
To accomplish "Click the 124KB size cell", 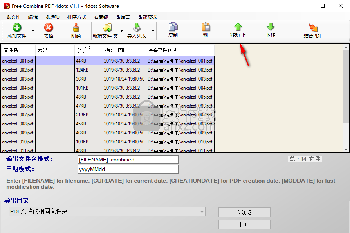I will (x=88, y=70).
